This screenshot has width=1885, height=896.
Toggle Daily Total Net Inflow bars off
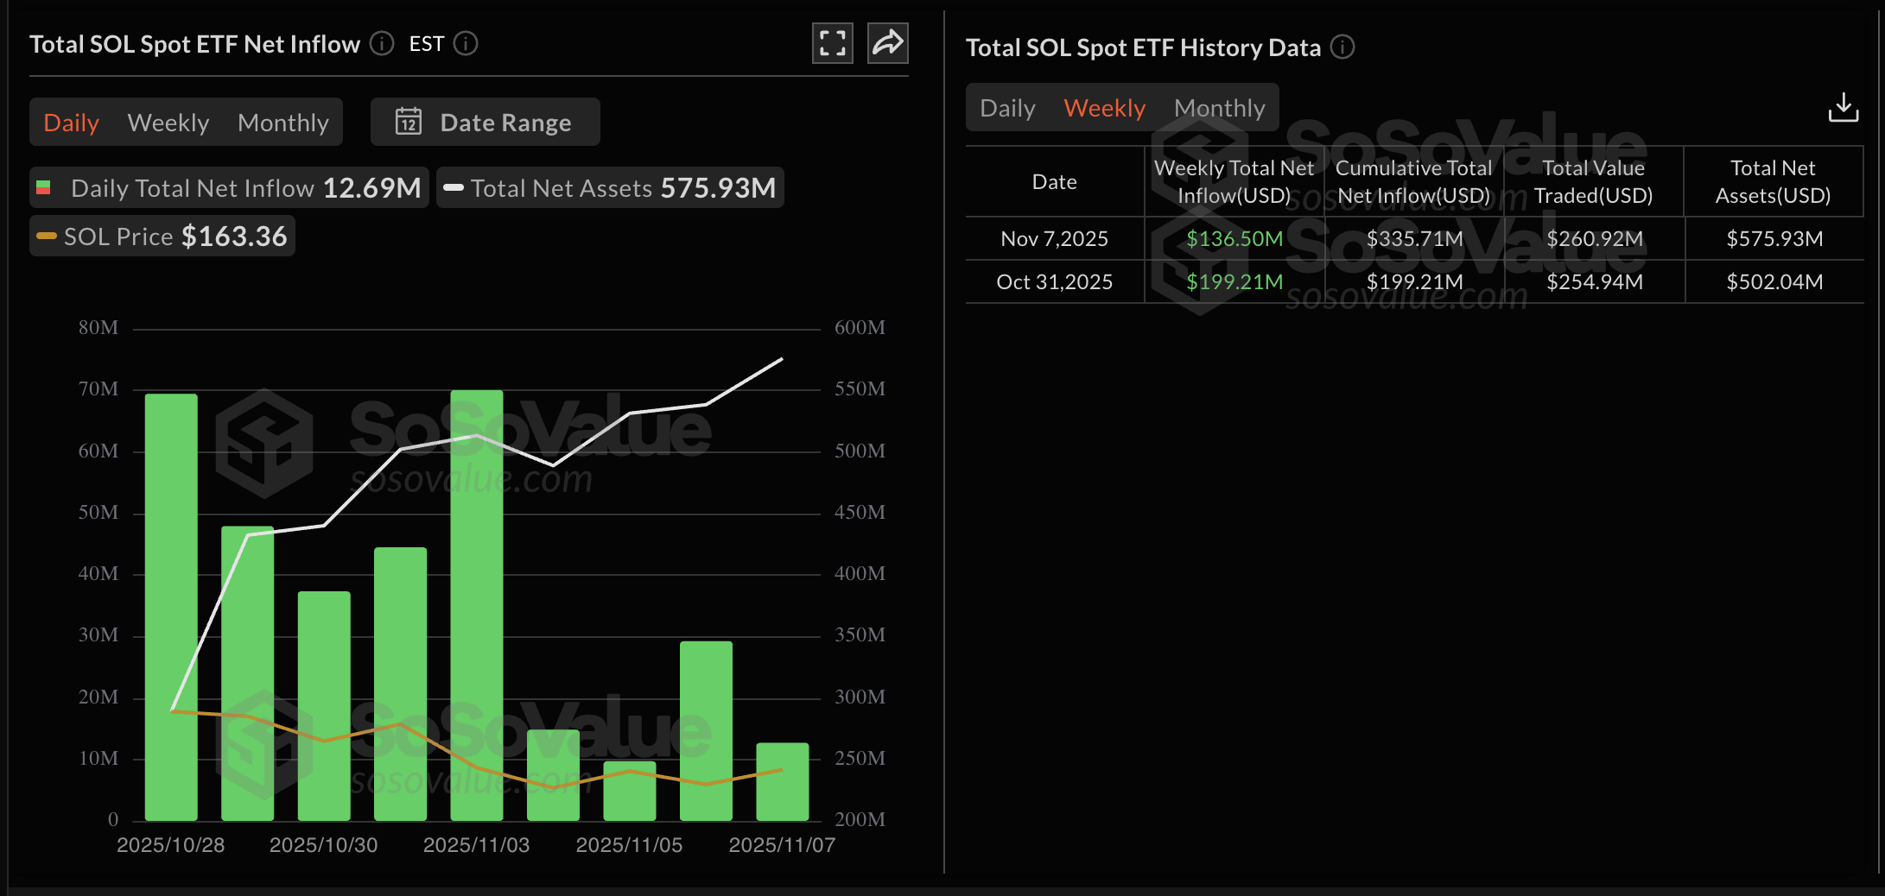tap(227, 187)
